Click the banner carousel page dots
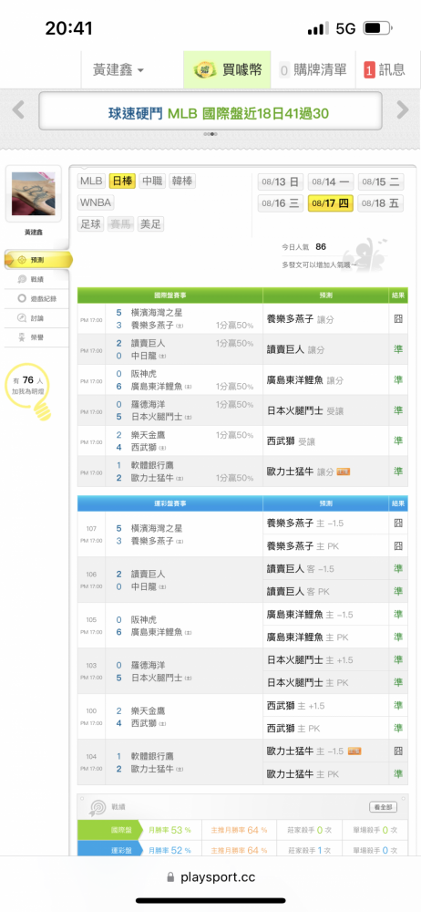This screenshot has height=912, width=421. point(210,134)
